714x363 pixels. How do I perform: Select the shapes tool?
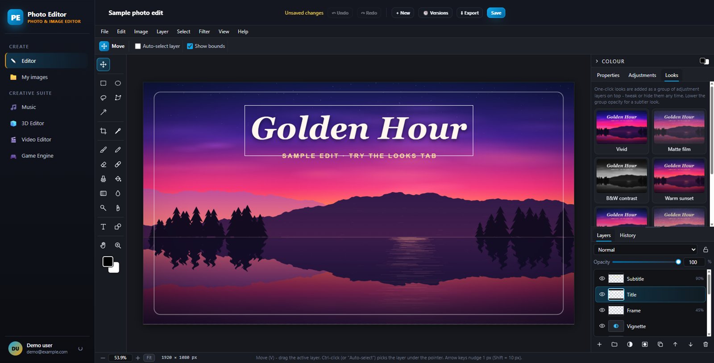118,227
